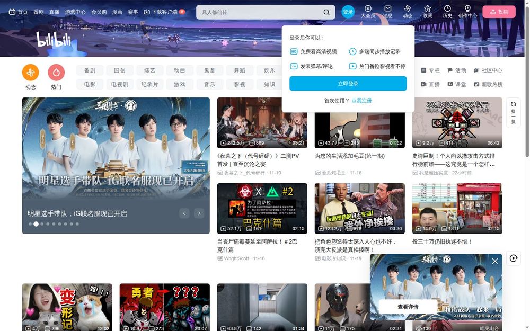Screen dimensions: 530x331
Task: Open 动态 fan icon in top header
Action: tap(408, 12)
